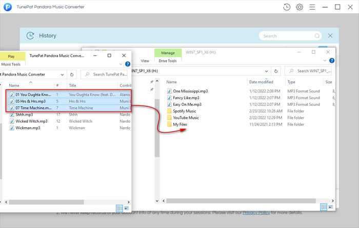This screenshot has width=359, height=228.
Task: Select 05 Hrs & Hrs.mp3 file
Action: (x=30, y=101)
